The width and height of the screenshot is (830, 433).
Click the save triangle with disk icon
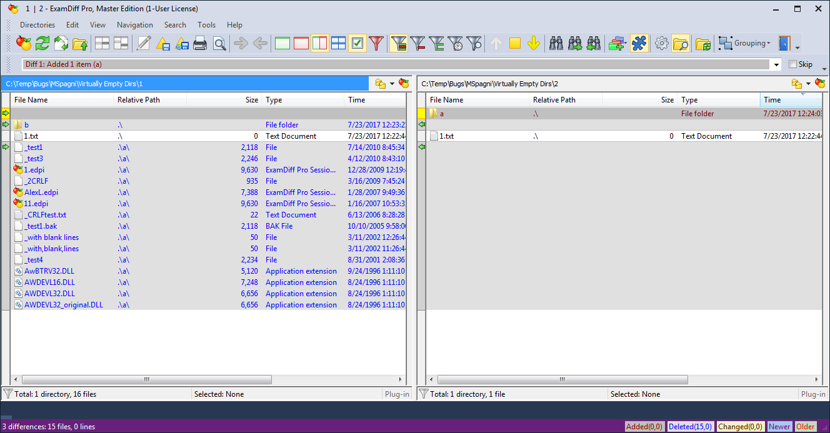162,43
